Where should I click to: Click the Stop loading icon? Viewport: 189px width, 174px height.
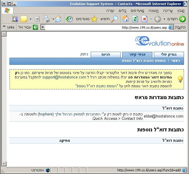(144, 19)
